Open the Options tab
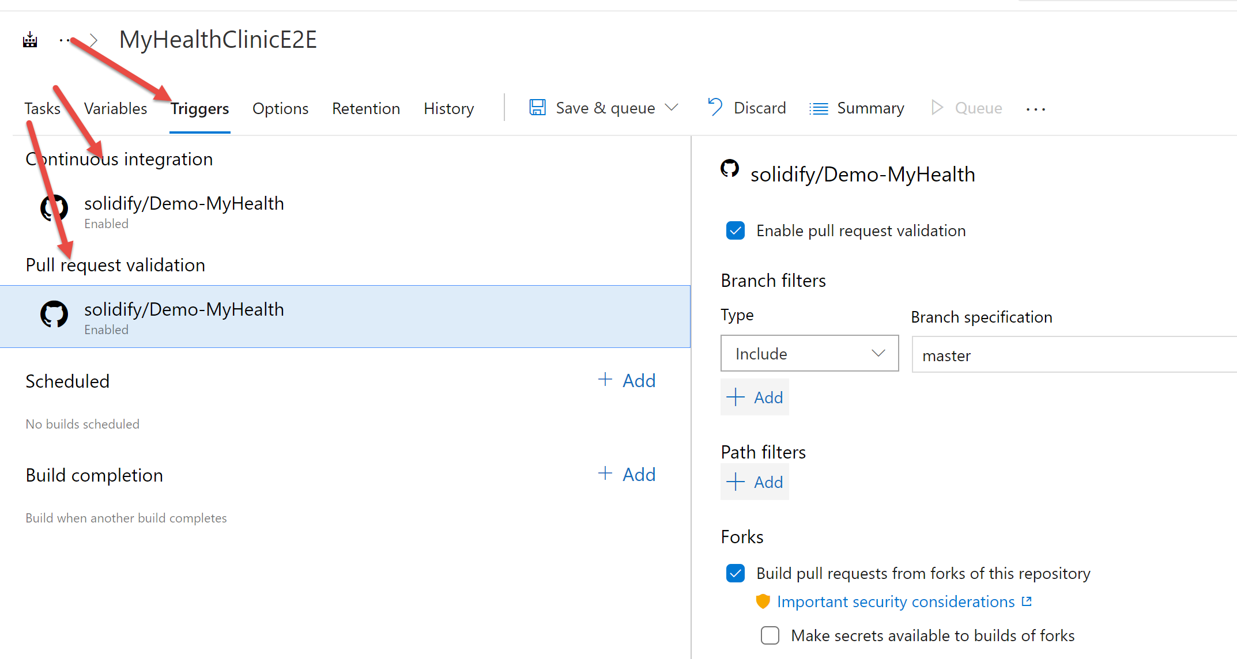This screenshot has width=1237, height=659. pyautogui.click(x=280, y=108)
